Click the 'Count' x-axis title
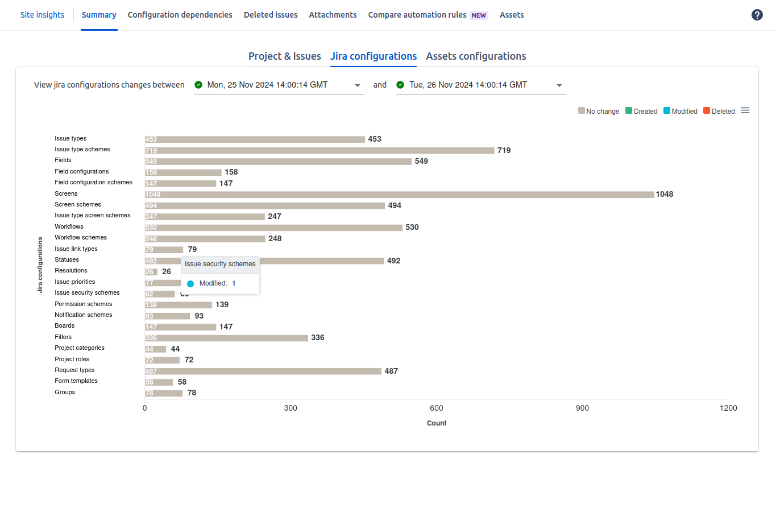This screenshot has height=516, width=776. (x=437, y=423)
